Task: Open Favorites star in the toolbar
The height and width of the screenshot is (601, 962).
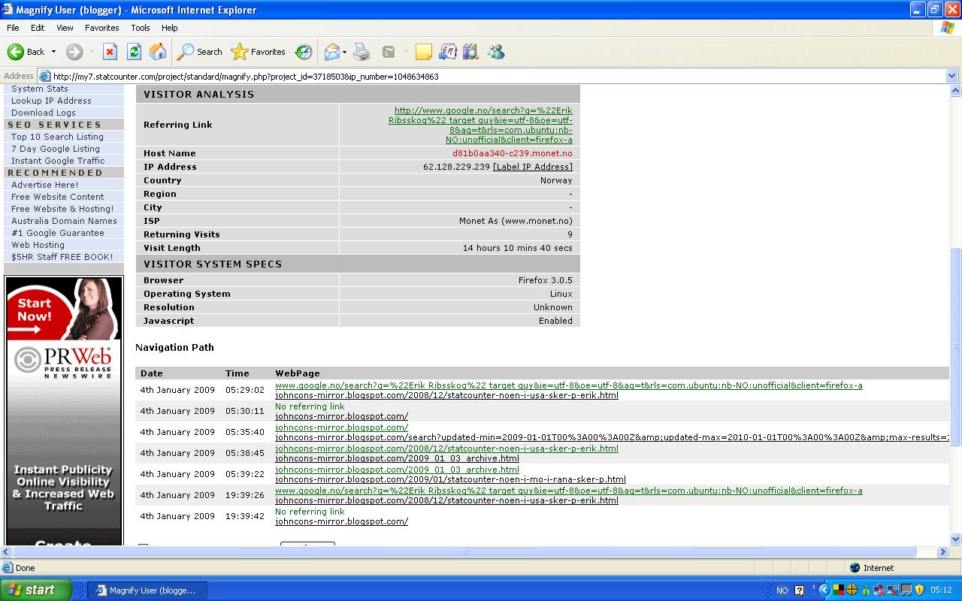Action: pyautogui.click(x=259, y=52)
